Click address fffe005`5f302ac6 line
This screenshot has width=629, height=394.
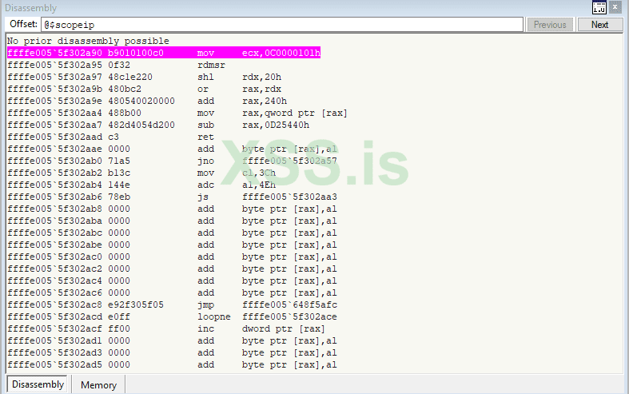click(172, 293)
